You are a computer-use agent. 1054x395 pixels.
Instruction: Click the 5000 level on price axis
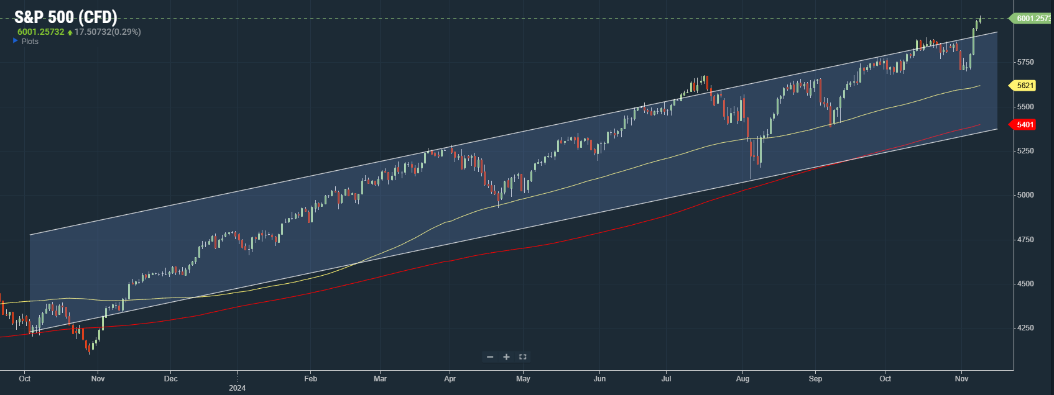(1025, 195)
